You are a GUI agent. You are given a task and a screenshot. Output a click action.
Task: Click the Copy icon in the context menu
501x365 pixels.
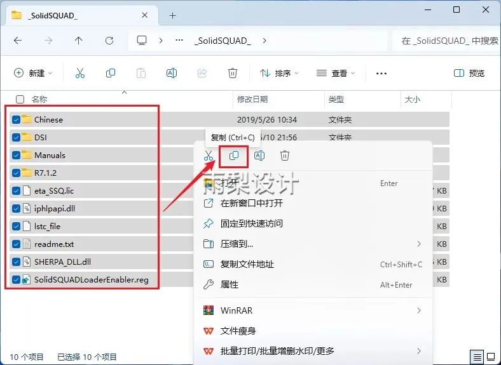(234, 156)
